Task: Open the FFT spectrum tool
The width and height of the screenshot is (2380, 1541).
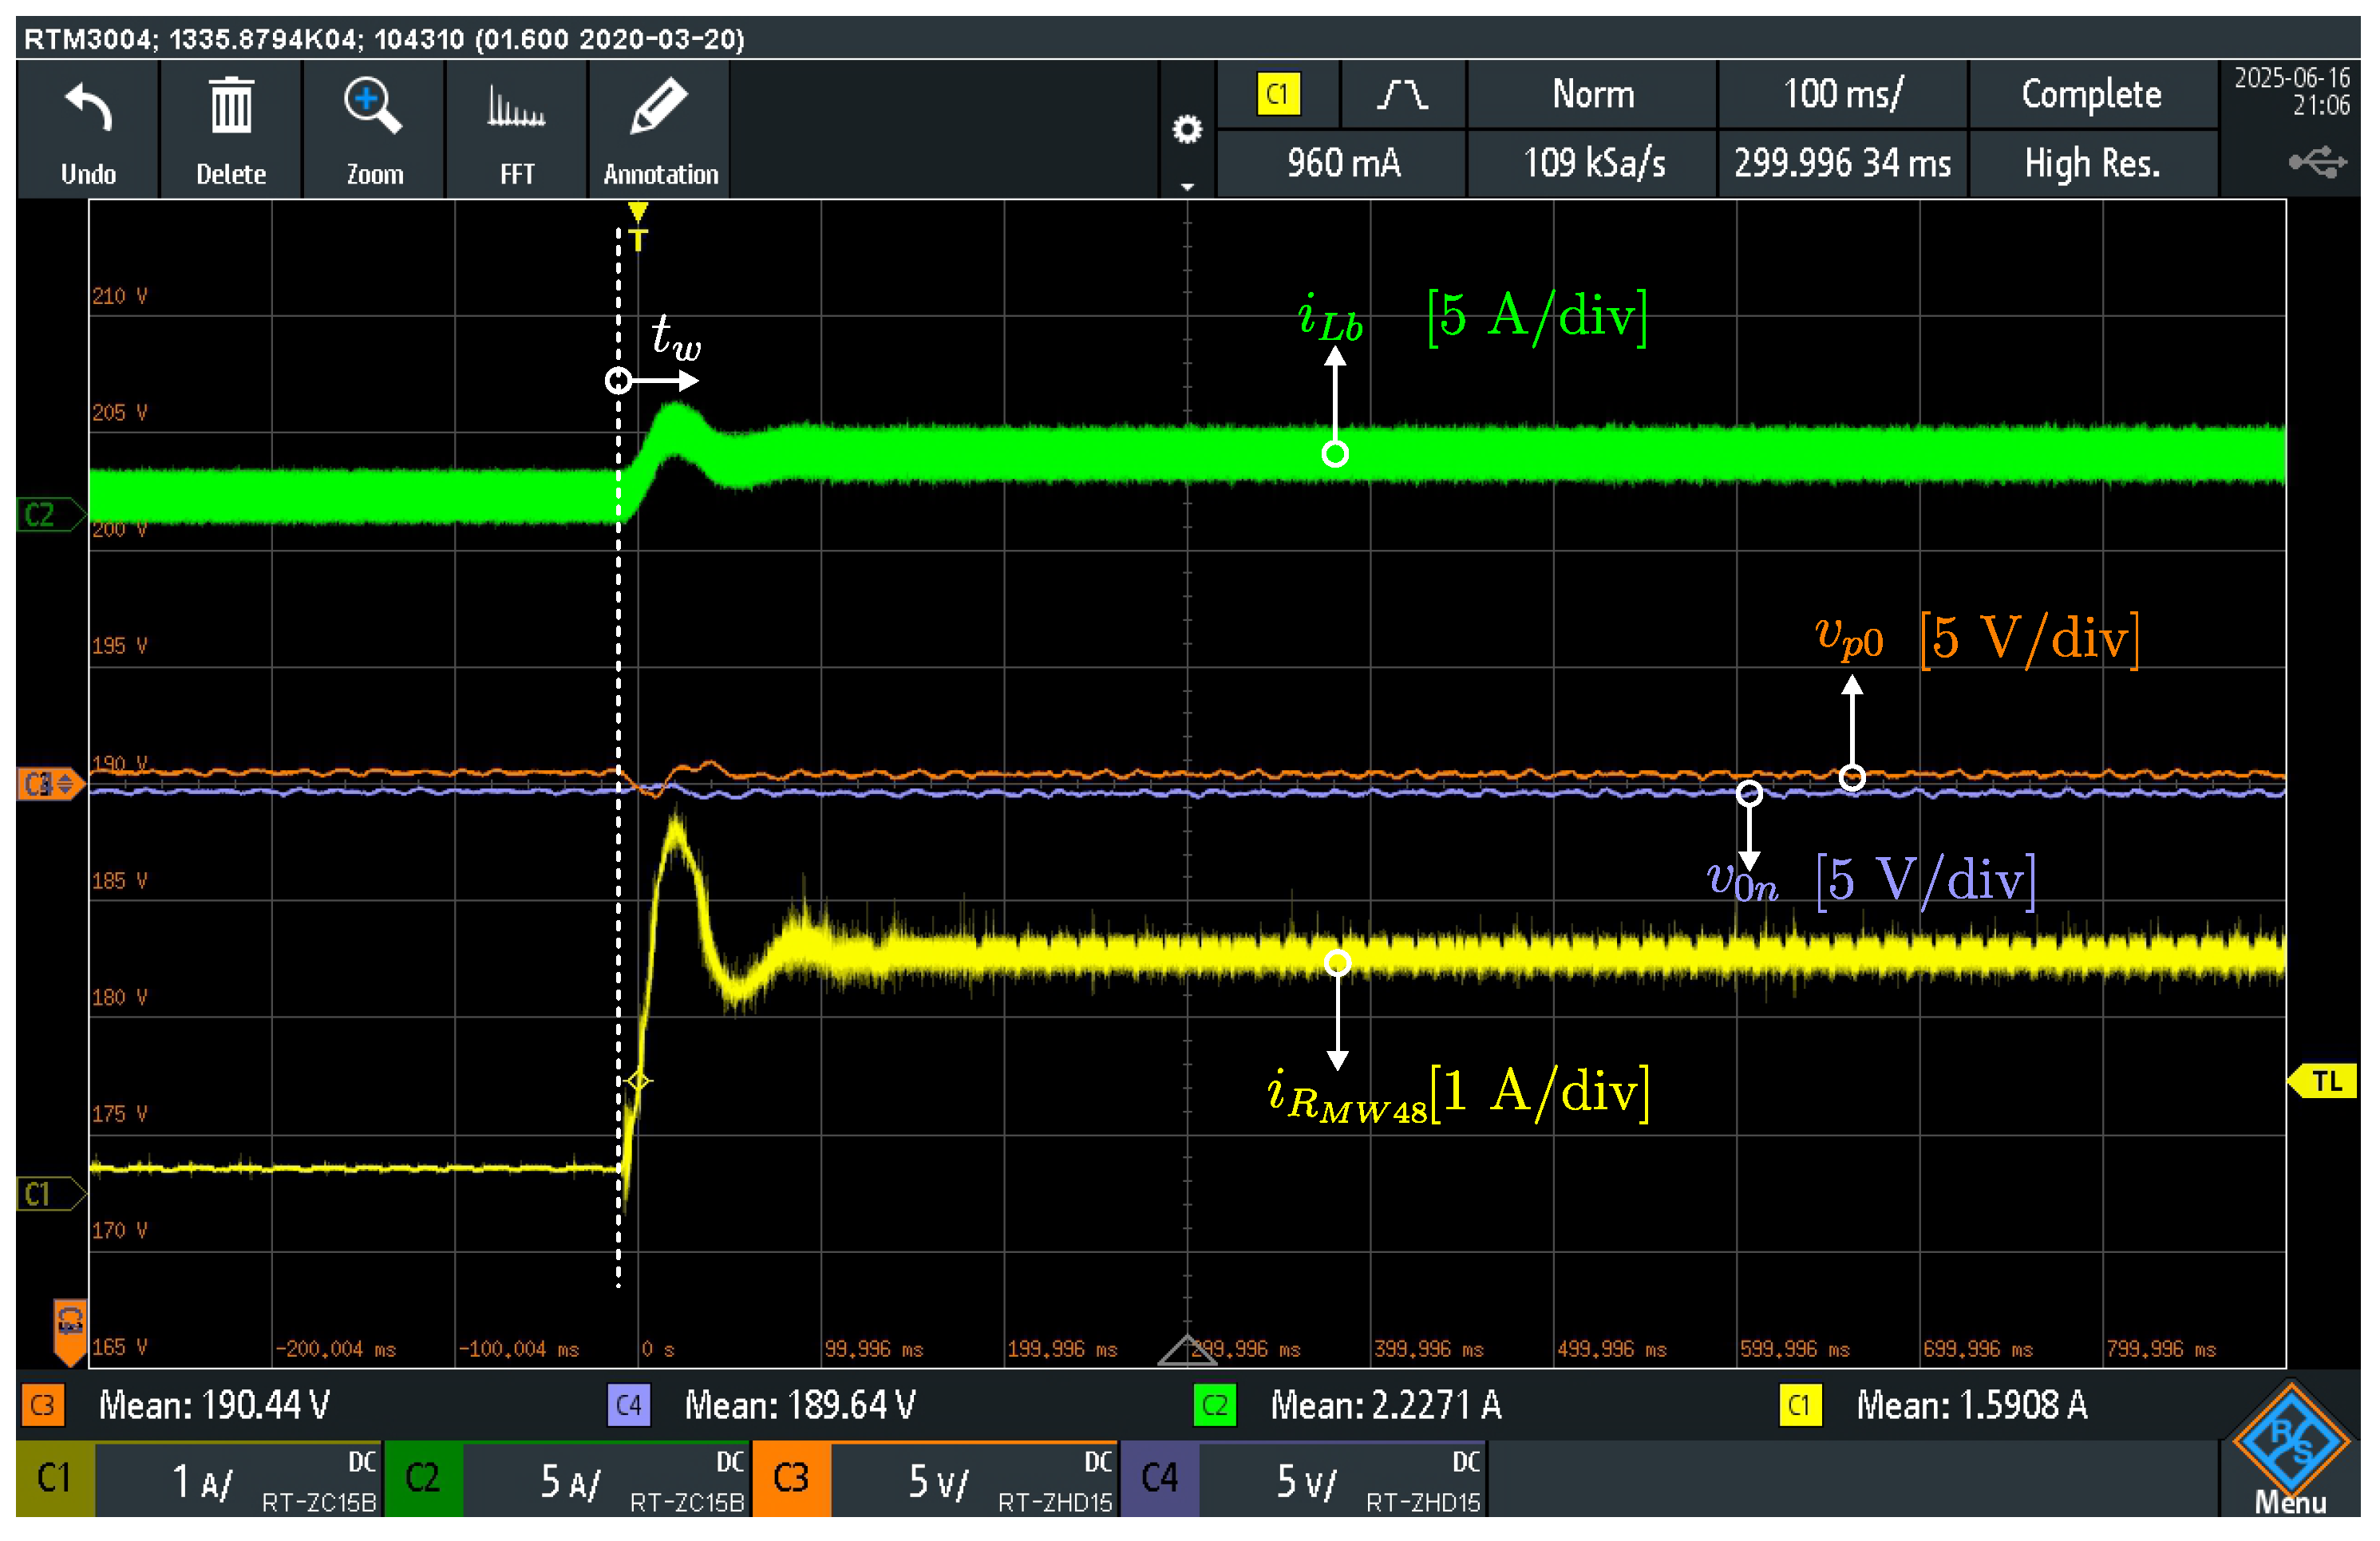Action: coord(516,107)
